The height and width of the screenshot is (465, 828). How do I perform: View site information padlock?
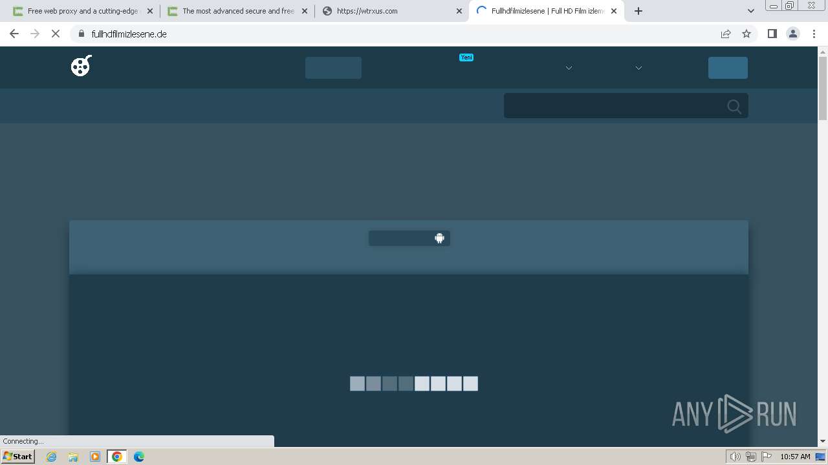click(x=82, y=34)
